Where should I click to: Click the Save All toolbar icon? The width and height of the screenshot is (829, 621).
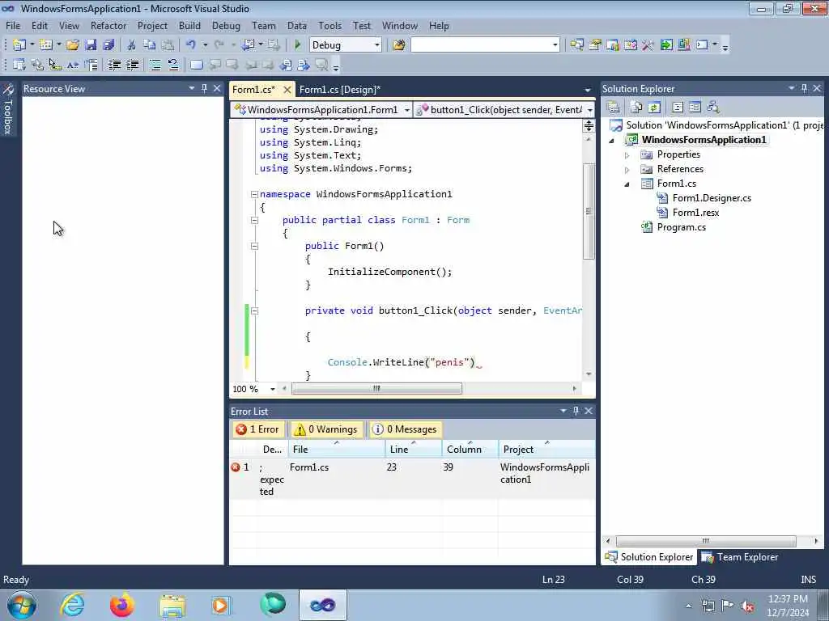[x=108, y=45]
